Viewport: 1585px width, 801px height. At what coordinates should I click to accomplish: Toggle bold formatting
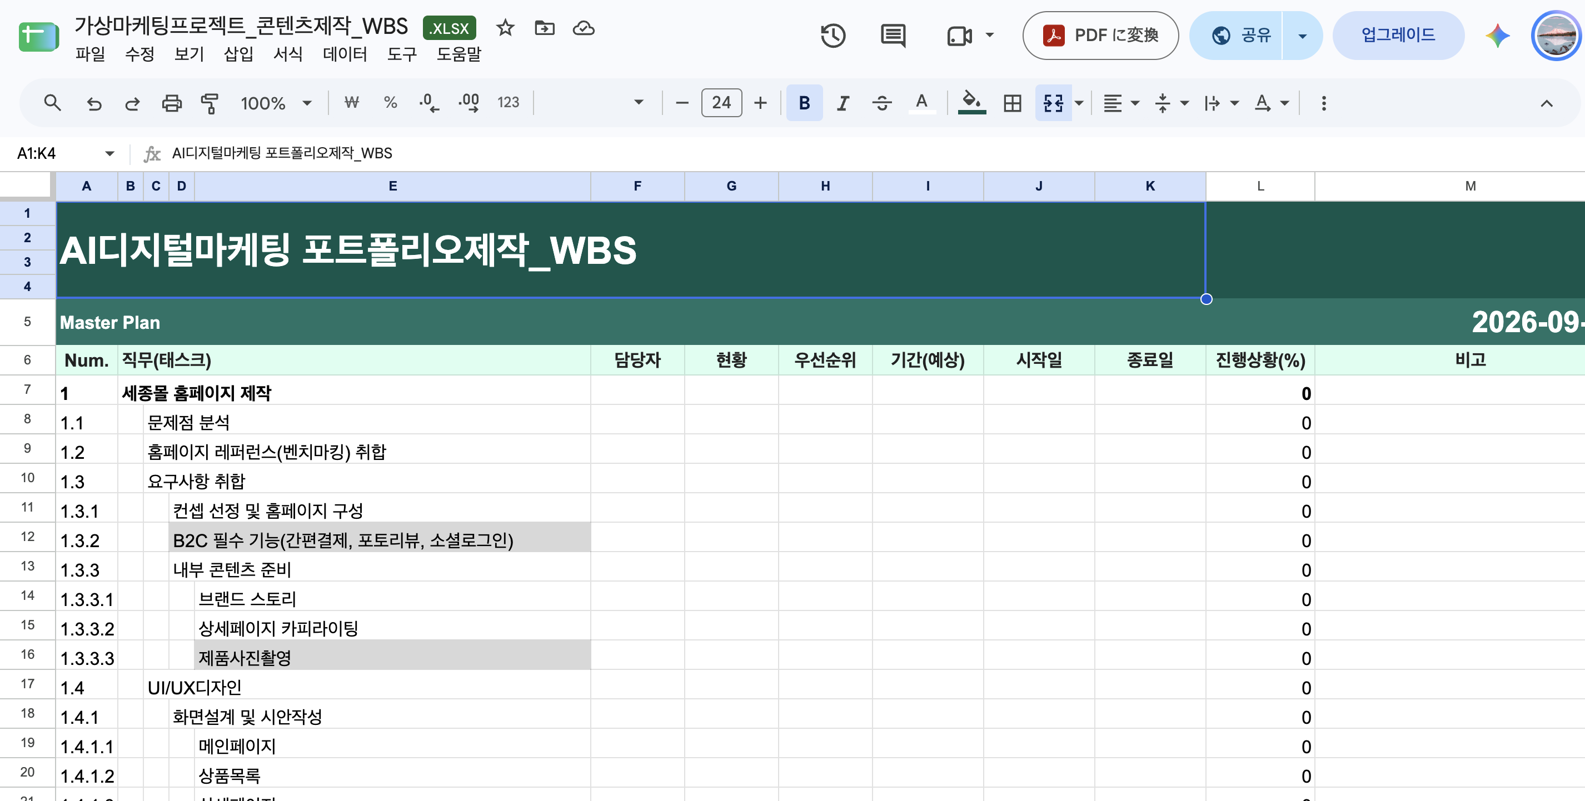click(804, 103)
